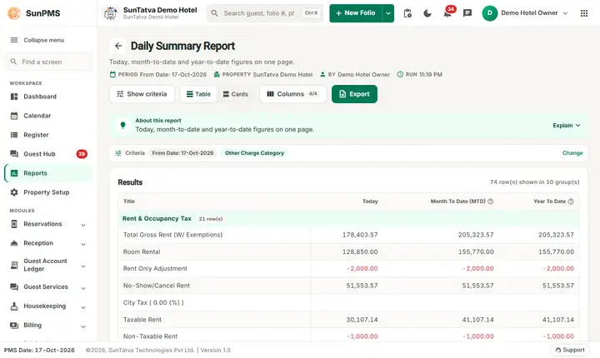Open Dashboard from sidebar
The height and width of the screenshot is (358, 600).
click(x=48, y=97)
